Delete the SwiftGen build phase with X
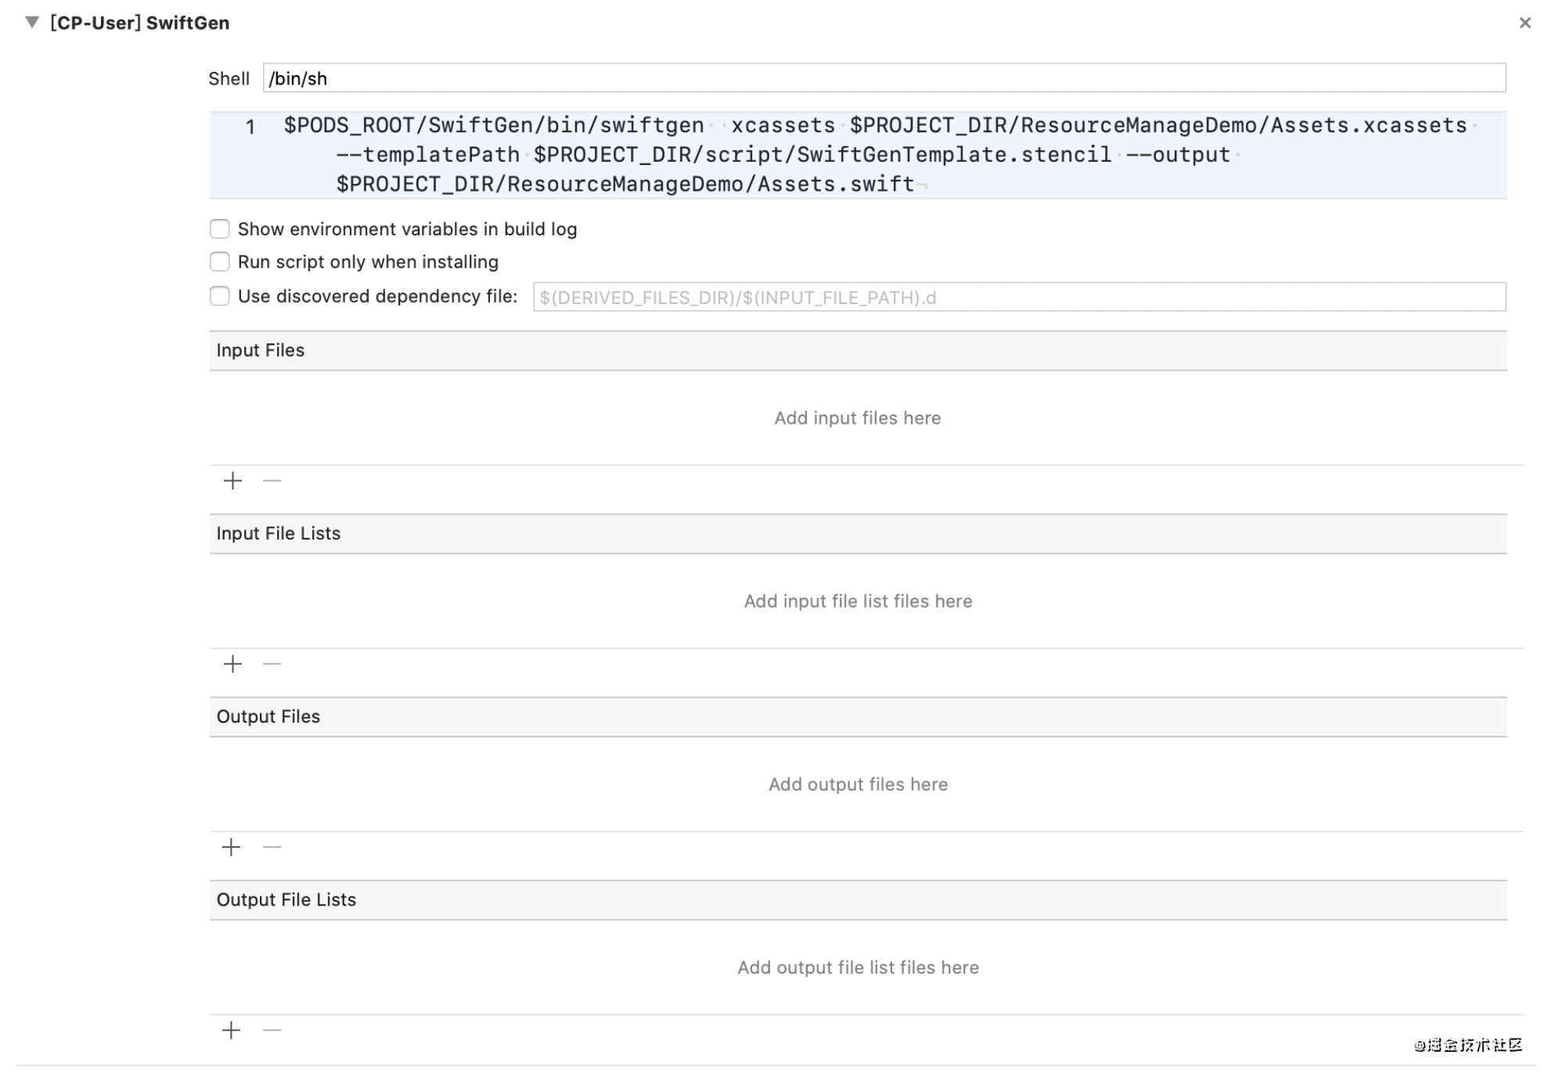Viewport: 1545px width, 1073px height. 1524,23
